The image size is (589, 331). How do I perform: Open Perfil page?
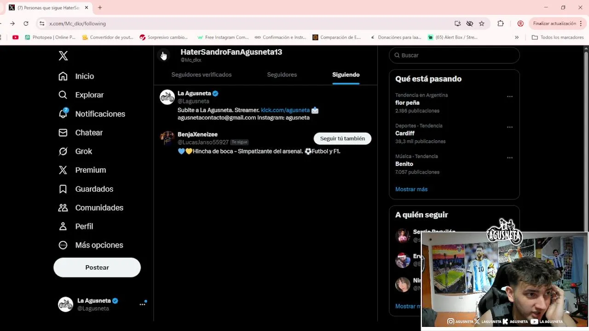coord(76,226)
